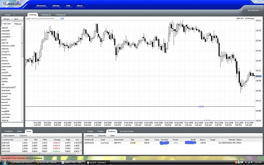Click the Currency Pair column header
The height and width of the screenshot is (165, 264).
[8, 140]
